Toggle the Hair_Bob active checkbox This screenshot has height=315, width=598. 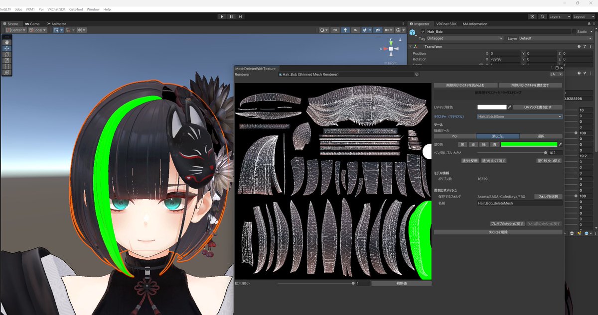pyautogui.click(x=423, y=31)
